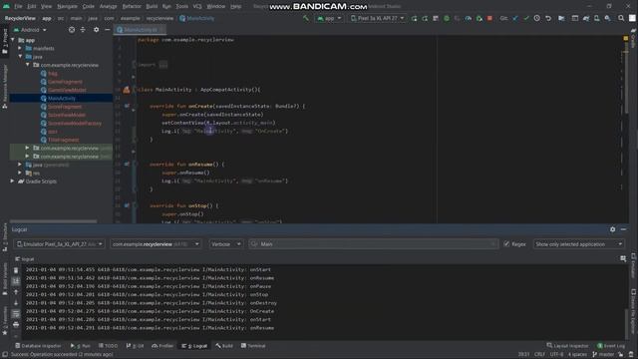Open the Terminal tool window tab

tap(253, 346)
